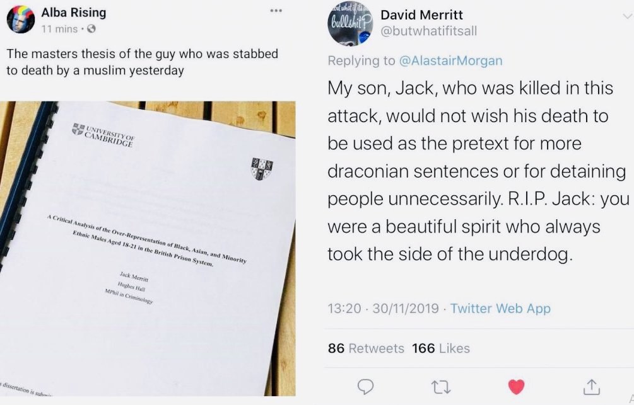View the 166 Likes list

point(441,348)
